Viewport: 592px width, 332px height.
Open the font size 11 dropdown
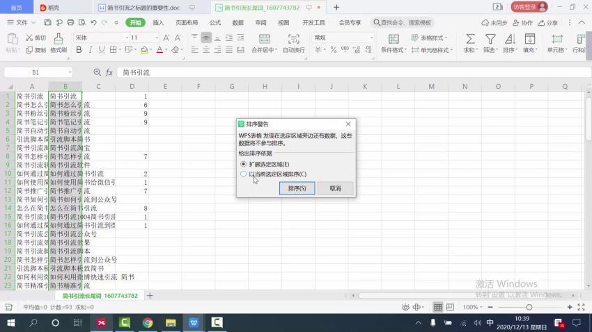point(157,38)
